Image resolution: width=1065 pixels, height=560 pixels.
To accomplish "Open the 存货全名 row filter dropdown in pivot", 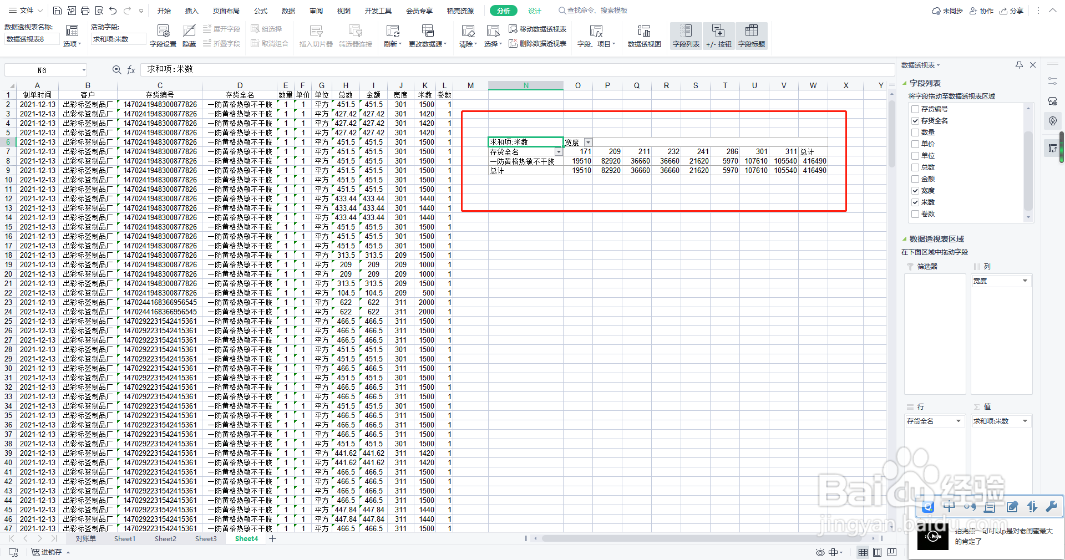I will tap(559, 152).
